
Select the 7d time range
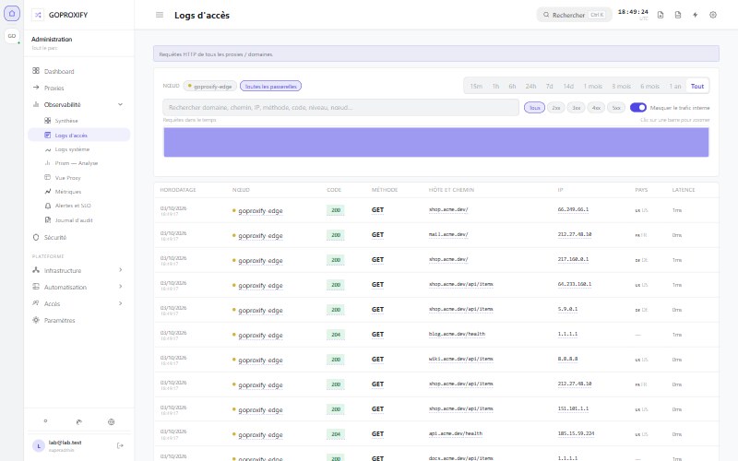549,86
